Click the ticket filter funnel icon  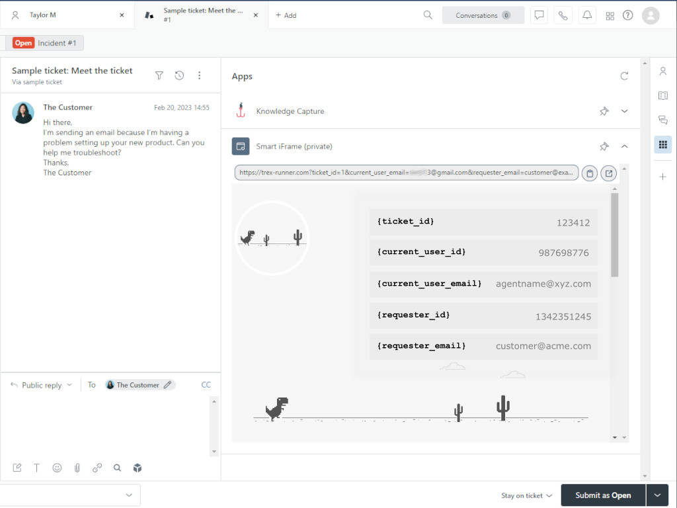click(x=159, y=76)
